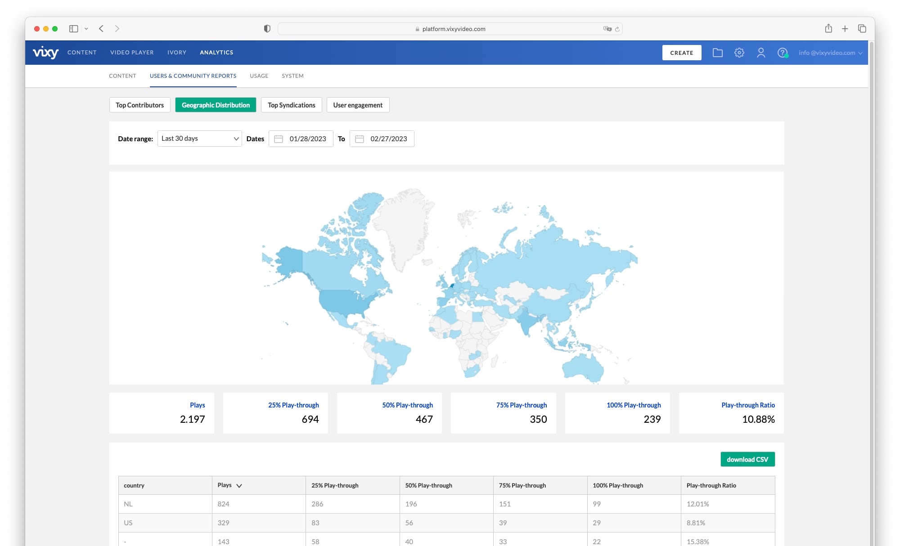Click the CREATE button in top bar
The image size is (900, 546).
tap(681, 53)
